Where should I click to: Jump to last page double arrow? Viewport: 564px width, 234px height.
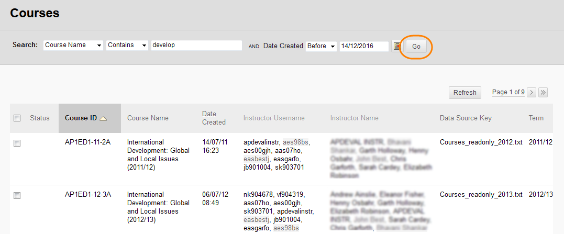tap(543, 93)
